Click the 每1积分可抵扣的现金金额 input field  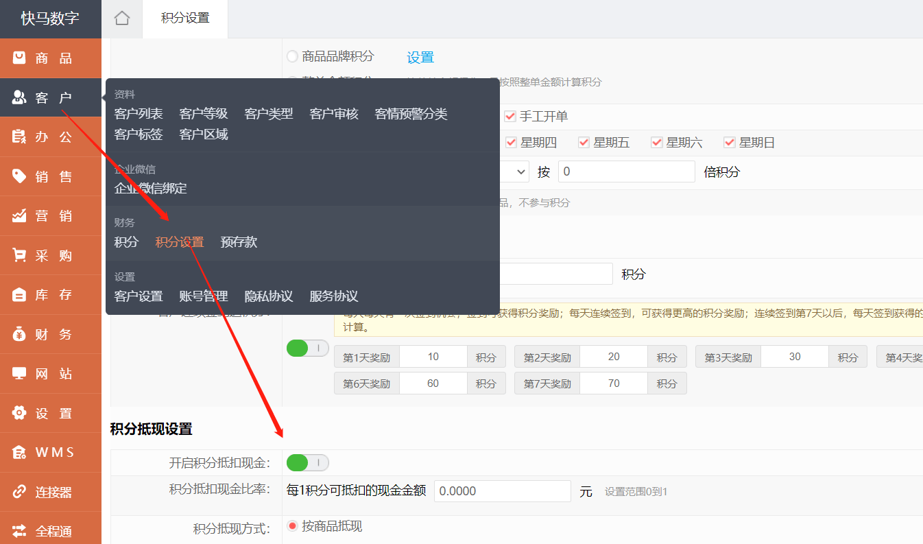point(503,491)
